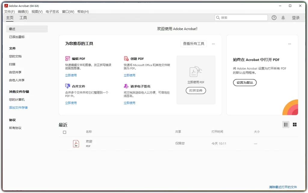Click the 今天 10:11 opened time cell
Viewport: 308px width, 193px height.
[219, 143]
